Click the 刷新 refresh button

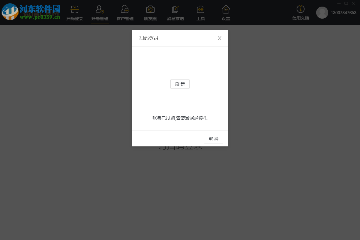pyautogui.click(x=180, y=84)
